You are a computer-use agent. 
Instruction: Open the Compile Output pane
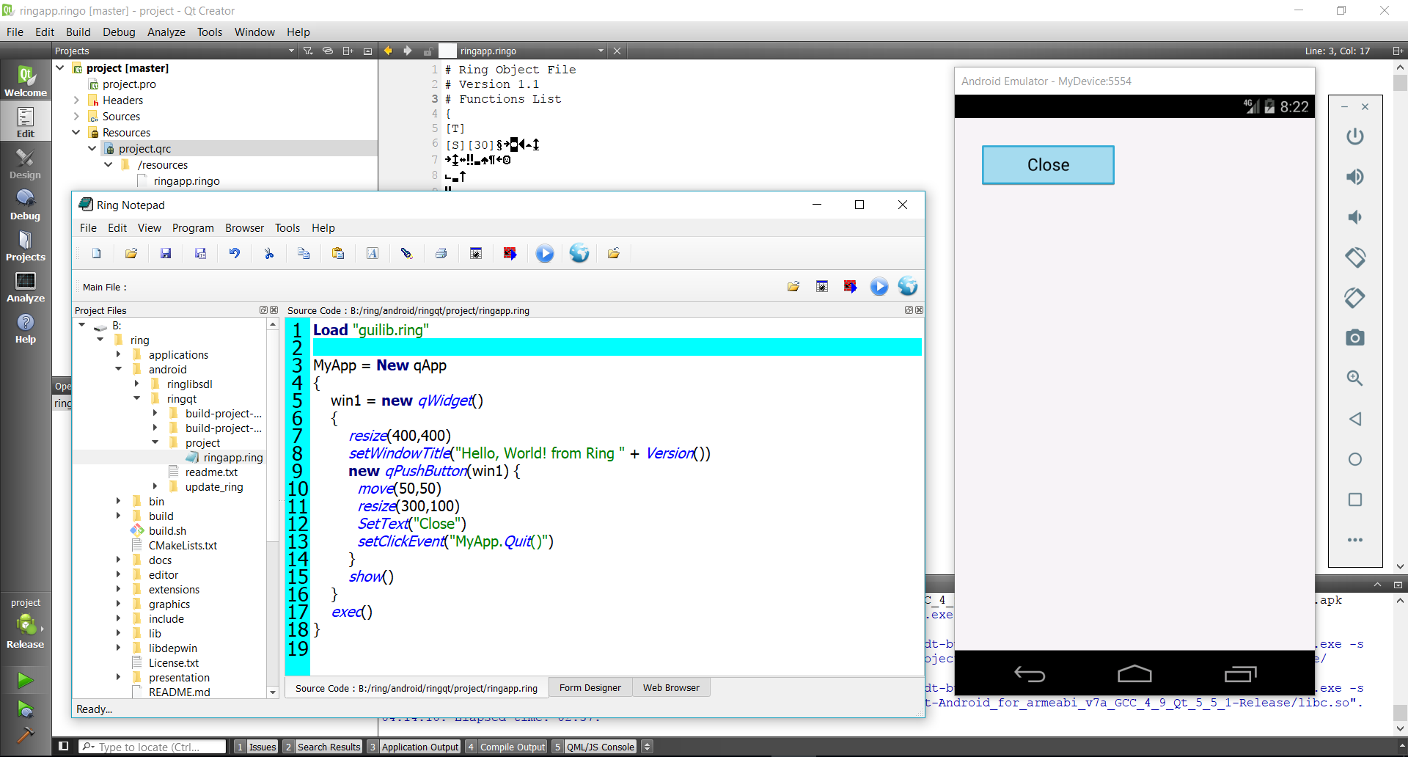tap(506, 747)
